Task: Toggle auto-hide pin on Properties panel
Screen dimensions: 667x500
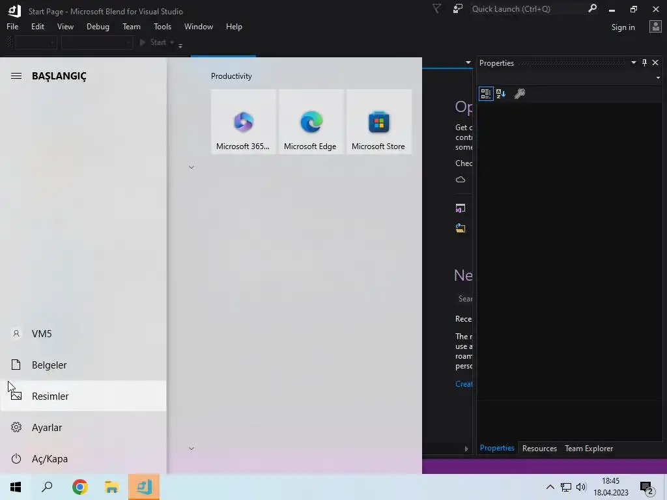Action: click(x=644, y=62)
